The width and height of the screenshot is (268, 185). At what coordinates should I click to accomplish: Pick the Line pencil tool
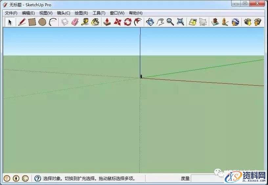click(x=22, y=22)
